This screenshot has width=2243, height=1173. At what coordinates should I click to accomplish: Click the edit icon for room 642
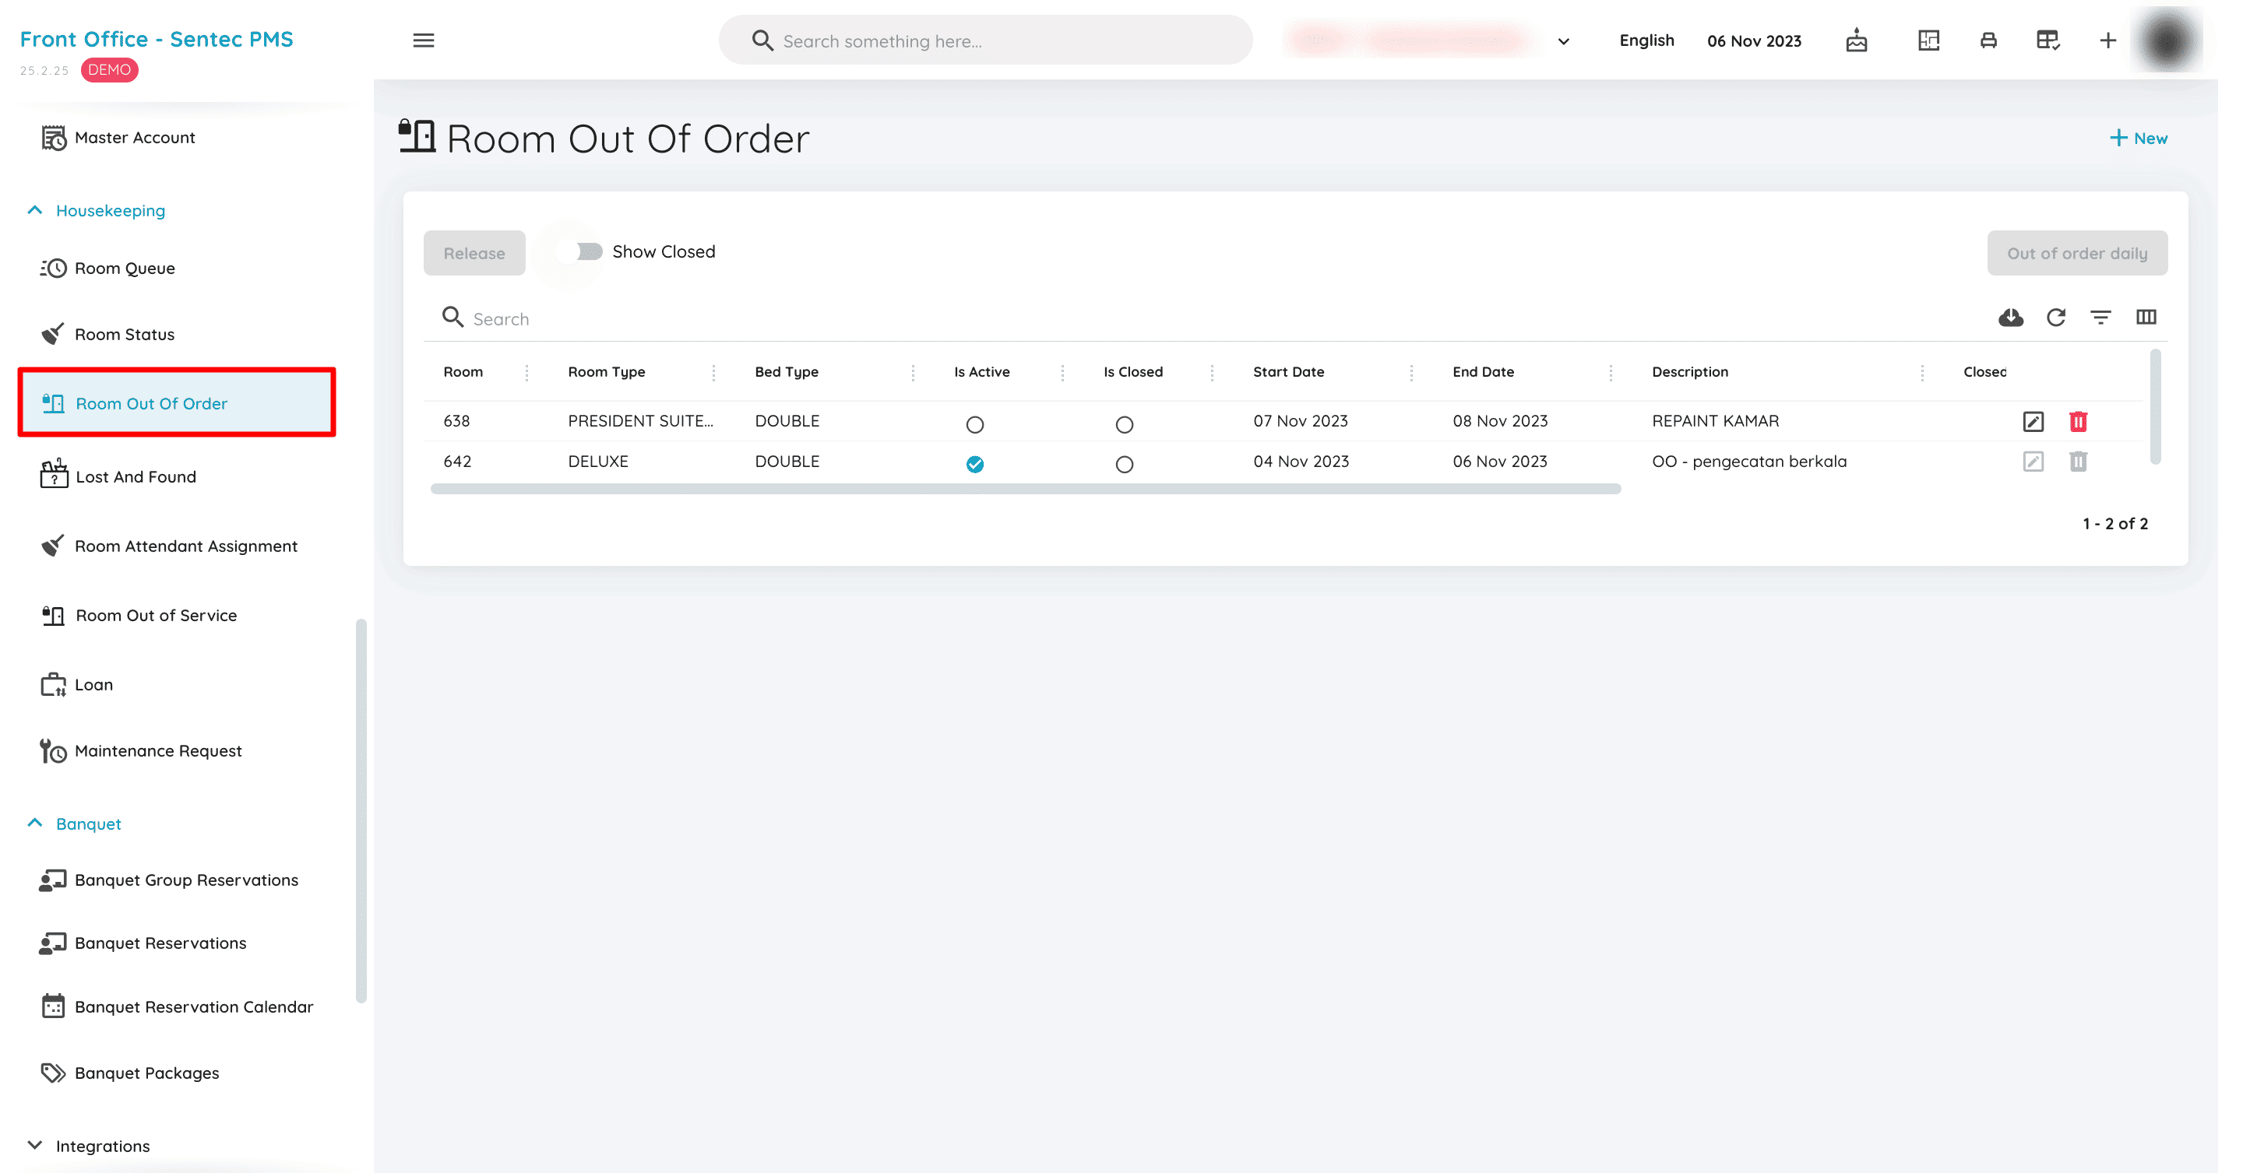tap(2033, 462)
